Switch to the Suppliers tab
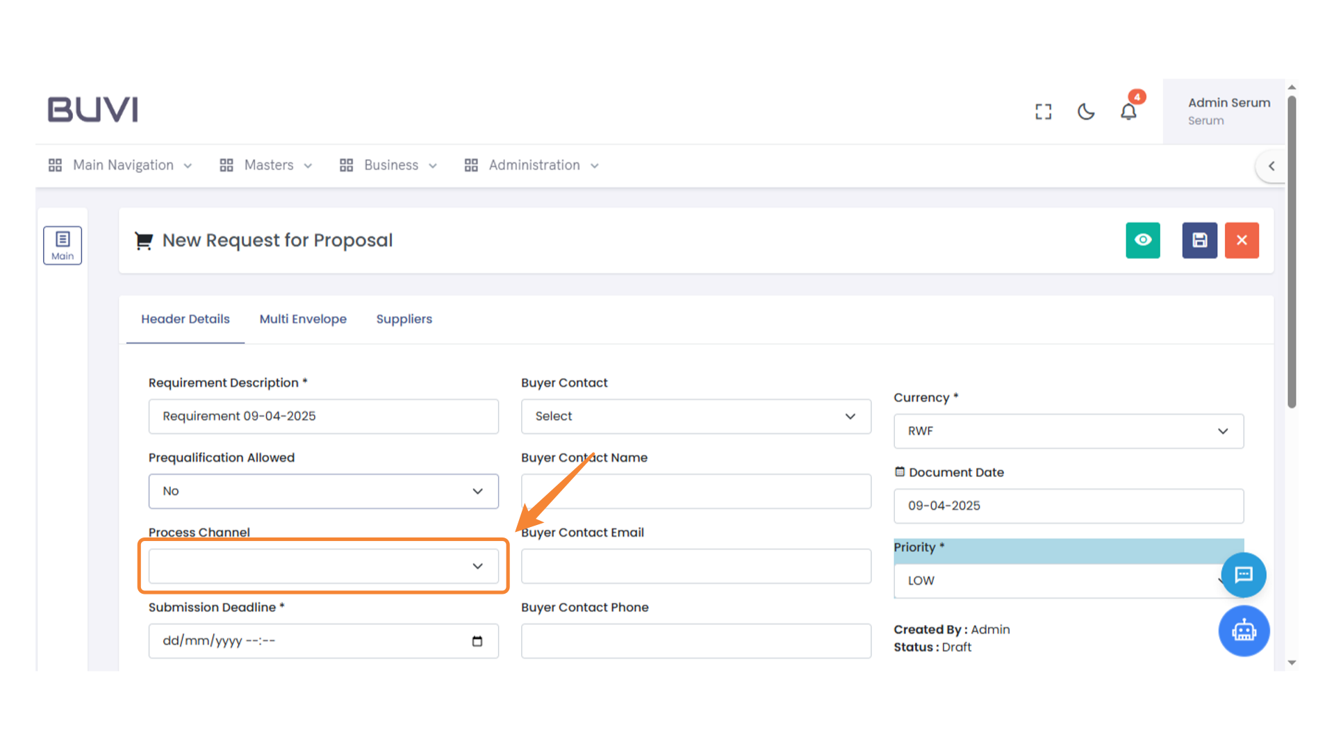 pos(404,319)
